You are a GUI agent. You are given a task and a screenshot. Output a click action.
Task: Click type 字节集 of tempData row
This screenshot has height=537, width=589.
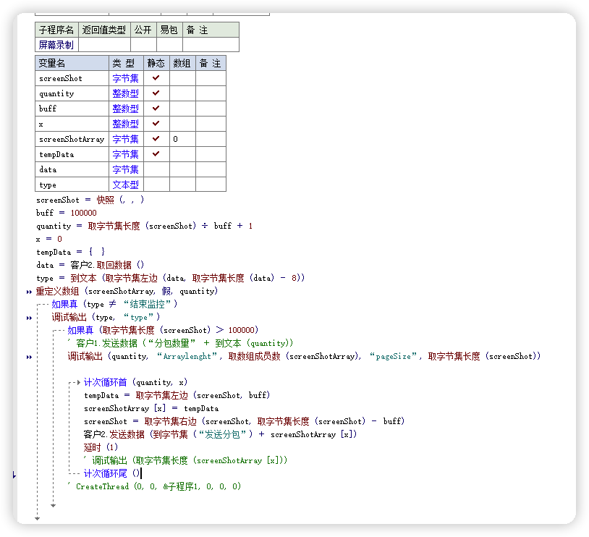click(x=125, y=154)
